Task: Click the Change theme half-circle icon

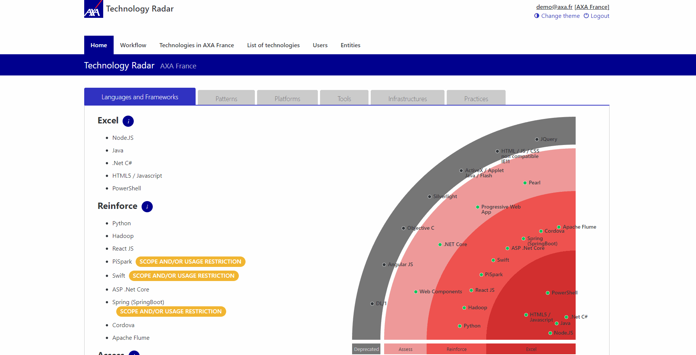Action: tap(537, 16)
